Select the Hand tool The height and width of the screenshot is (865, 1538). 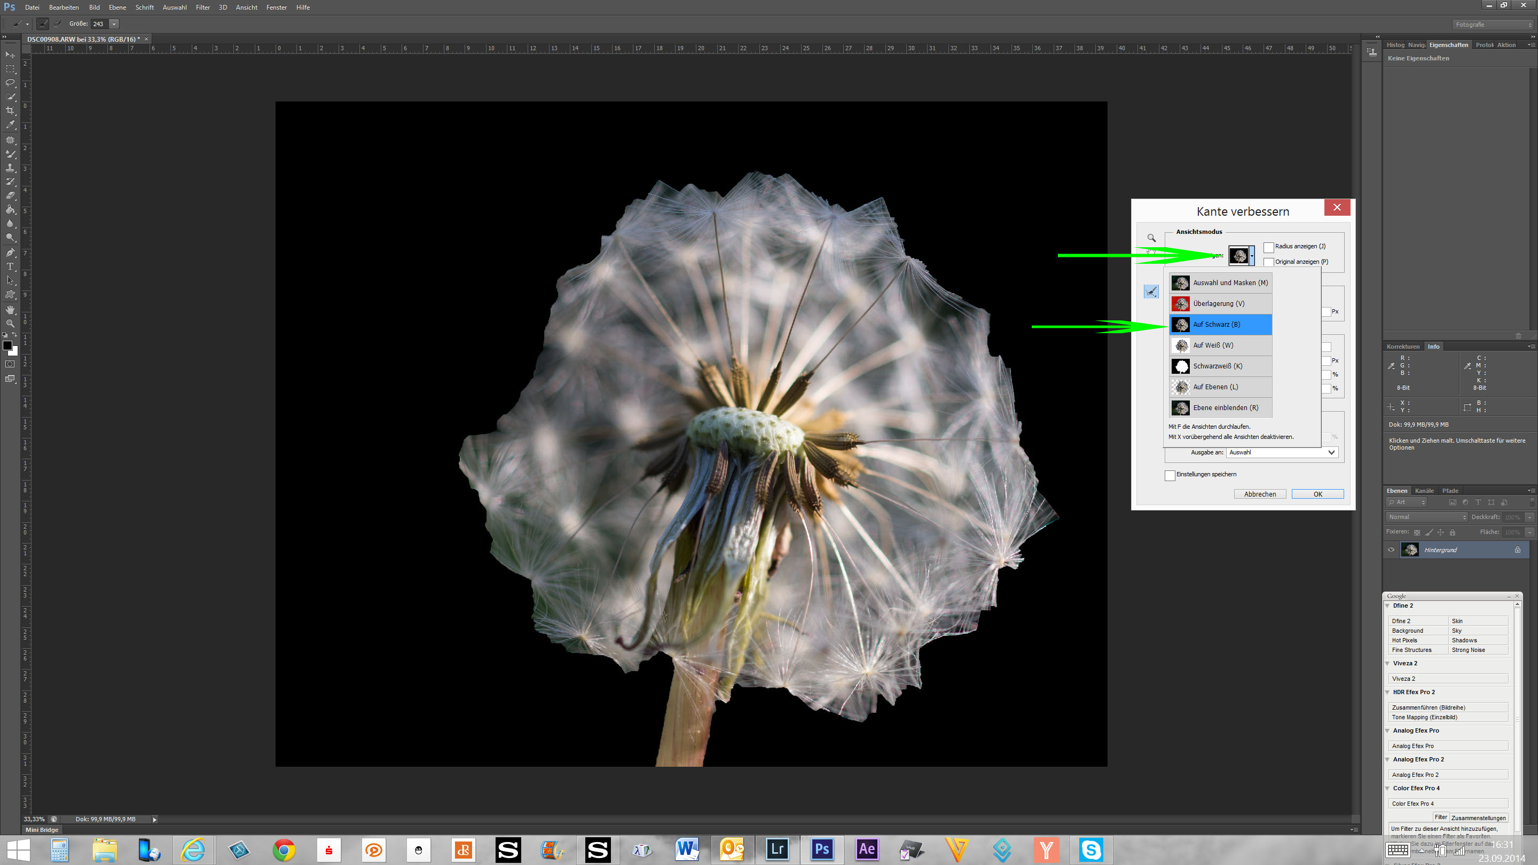pyautogui.click(x=10, y=309)
